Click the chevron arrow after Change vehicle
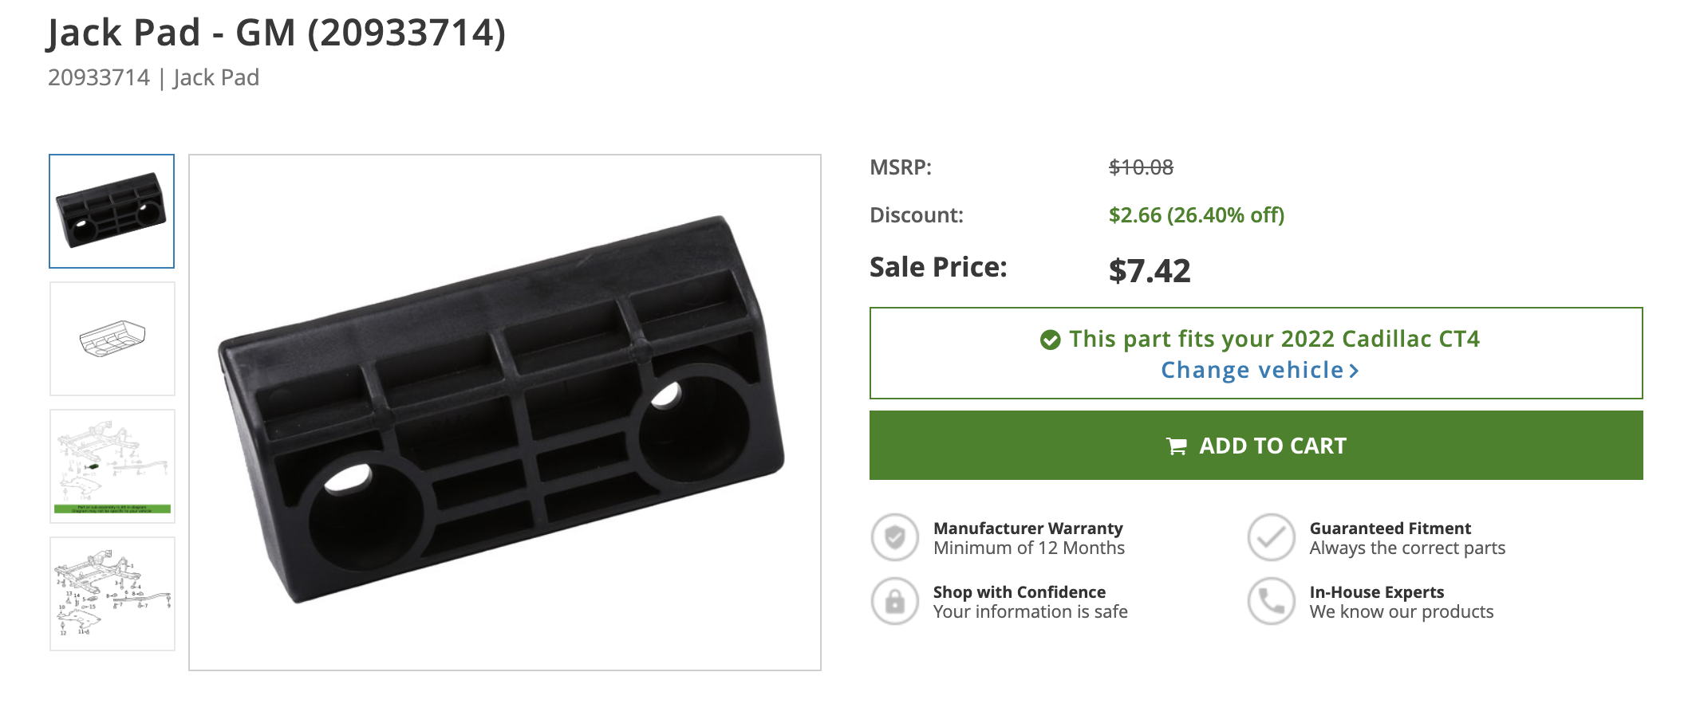 pyautogui.click(x=1354, y=371)
